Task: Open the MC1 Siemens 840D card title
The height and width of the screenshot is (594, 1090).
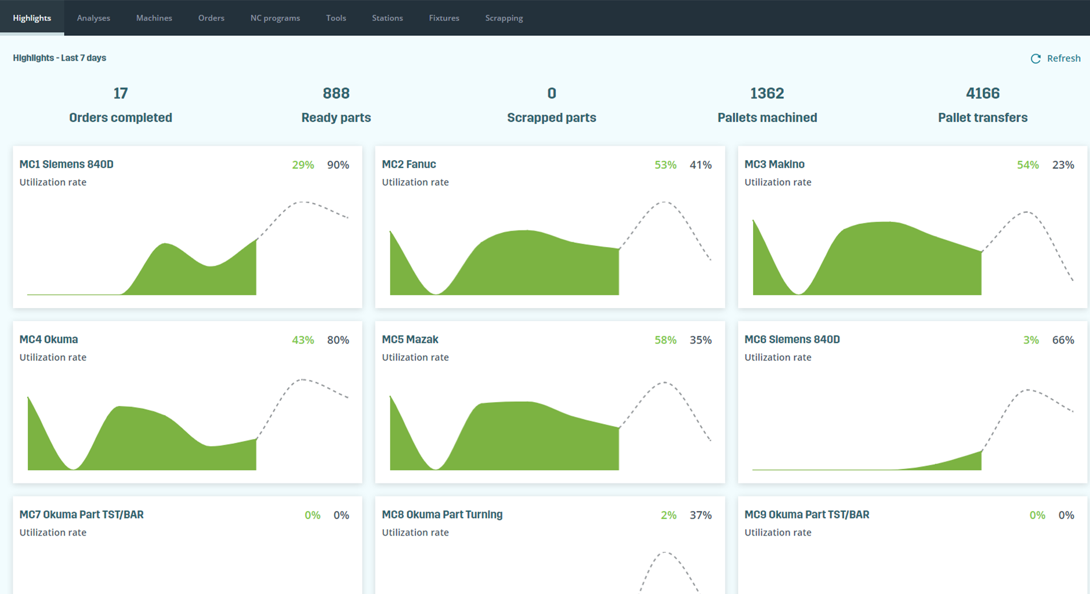Action: pyautogui.click(x=67, y=164)
